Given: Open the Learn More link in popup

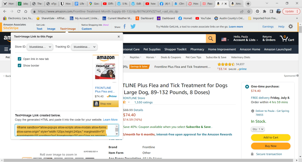Looking at the screenshot, I should point(110,120).
